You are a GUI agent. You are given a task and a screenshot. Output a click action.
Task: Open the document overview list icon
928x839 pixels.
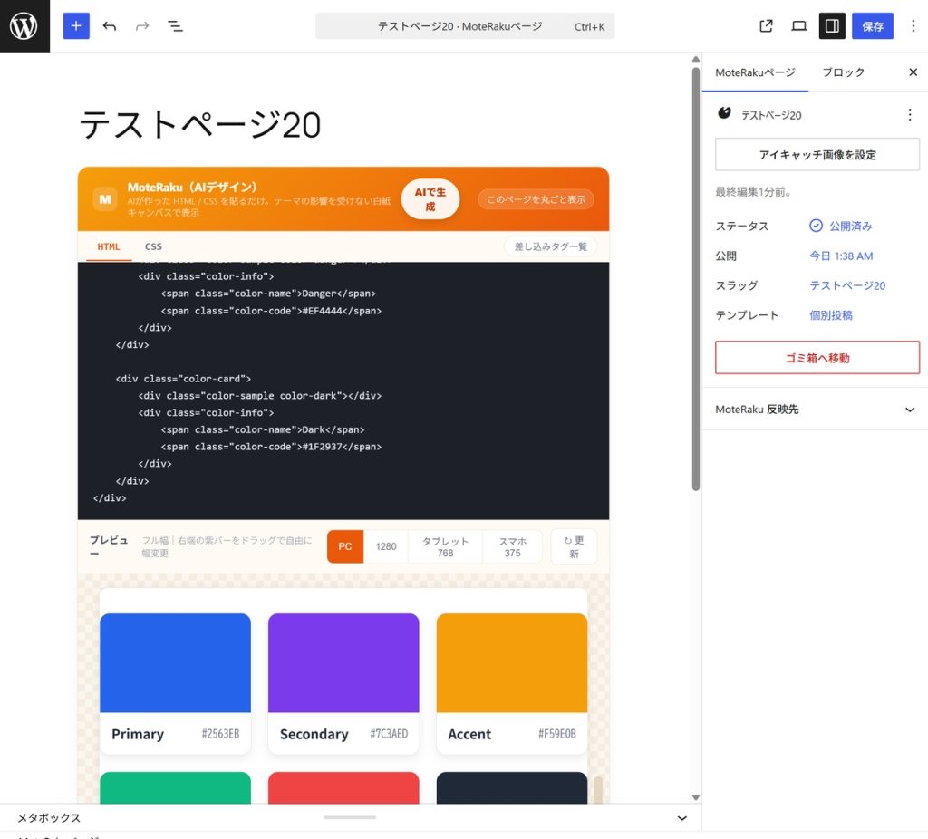(x=175, y=26)
